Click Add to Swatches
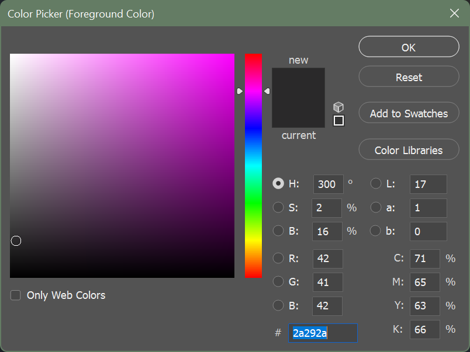Viewport: 470px width, 352px height. tap(408, 113)
